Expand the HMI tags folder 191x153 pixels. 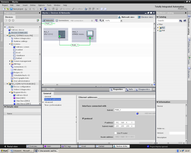point(10,64)
